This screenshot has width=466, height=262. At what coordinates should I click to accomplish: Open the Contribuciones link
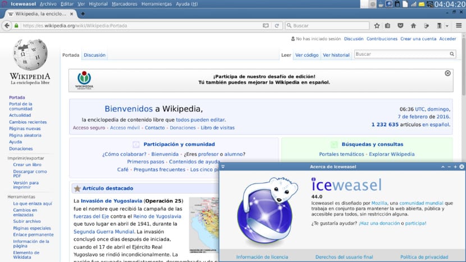coord(382,39)
